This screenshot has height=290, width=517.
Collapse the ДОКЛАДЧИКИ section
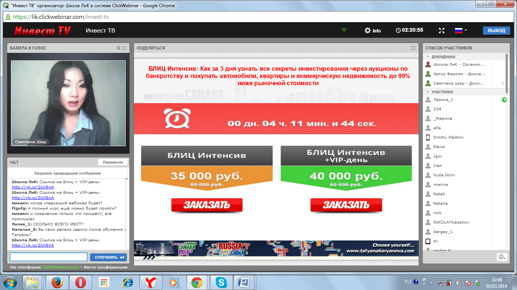pos(428,56)
